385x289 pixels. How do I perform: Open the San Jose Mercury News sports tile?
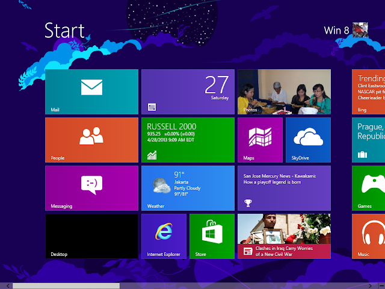point(284,188)
